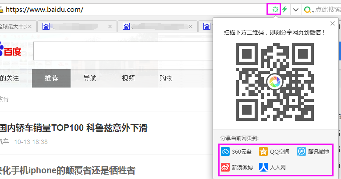
Task: Open headline about iphone的颠覆者还是牺牲者
Action: 67,171
